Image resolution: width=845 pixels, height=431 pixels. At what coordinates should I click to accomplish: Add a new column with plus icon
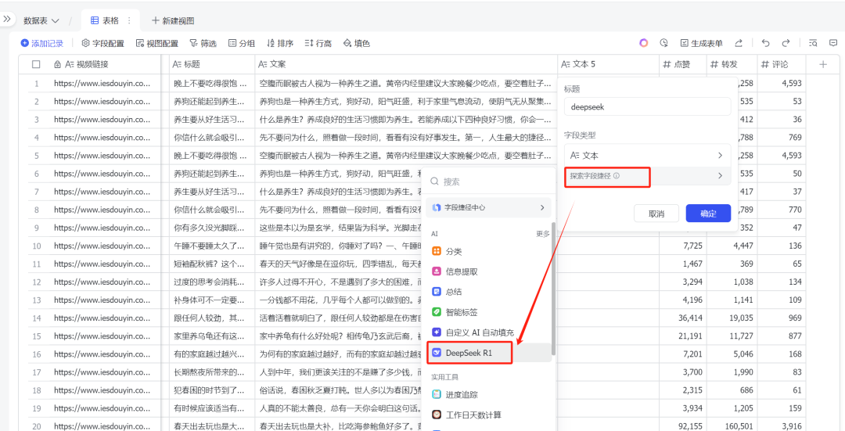click(823, 64)
